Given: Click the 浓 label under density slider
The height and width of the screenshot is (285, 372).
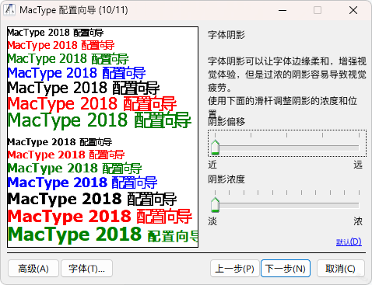Looking at the screenshot, I should coord(358,221).
